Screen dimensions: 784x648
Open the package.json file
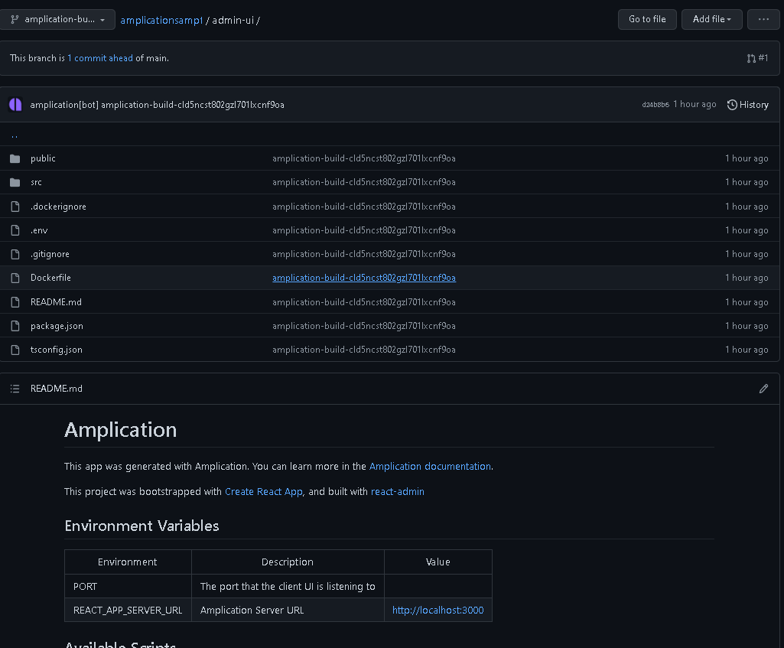pos(57,326)
